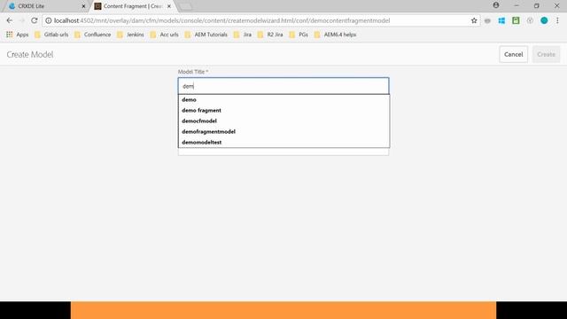The width and height of the screenshot is (567, 319).
Task: Click the browser address bar URL
Action: [222, 20]
